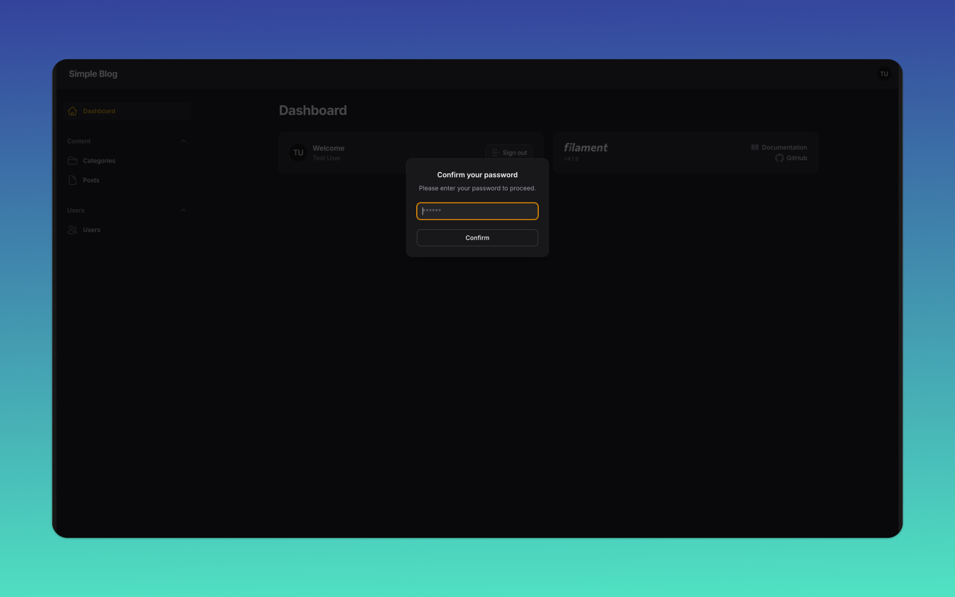The image size is (955, 597).
Task: Click the GitHub octocat icon
Action: [x=779, y=158]
